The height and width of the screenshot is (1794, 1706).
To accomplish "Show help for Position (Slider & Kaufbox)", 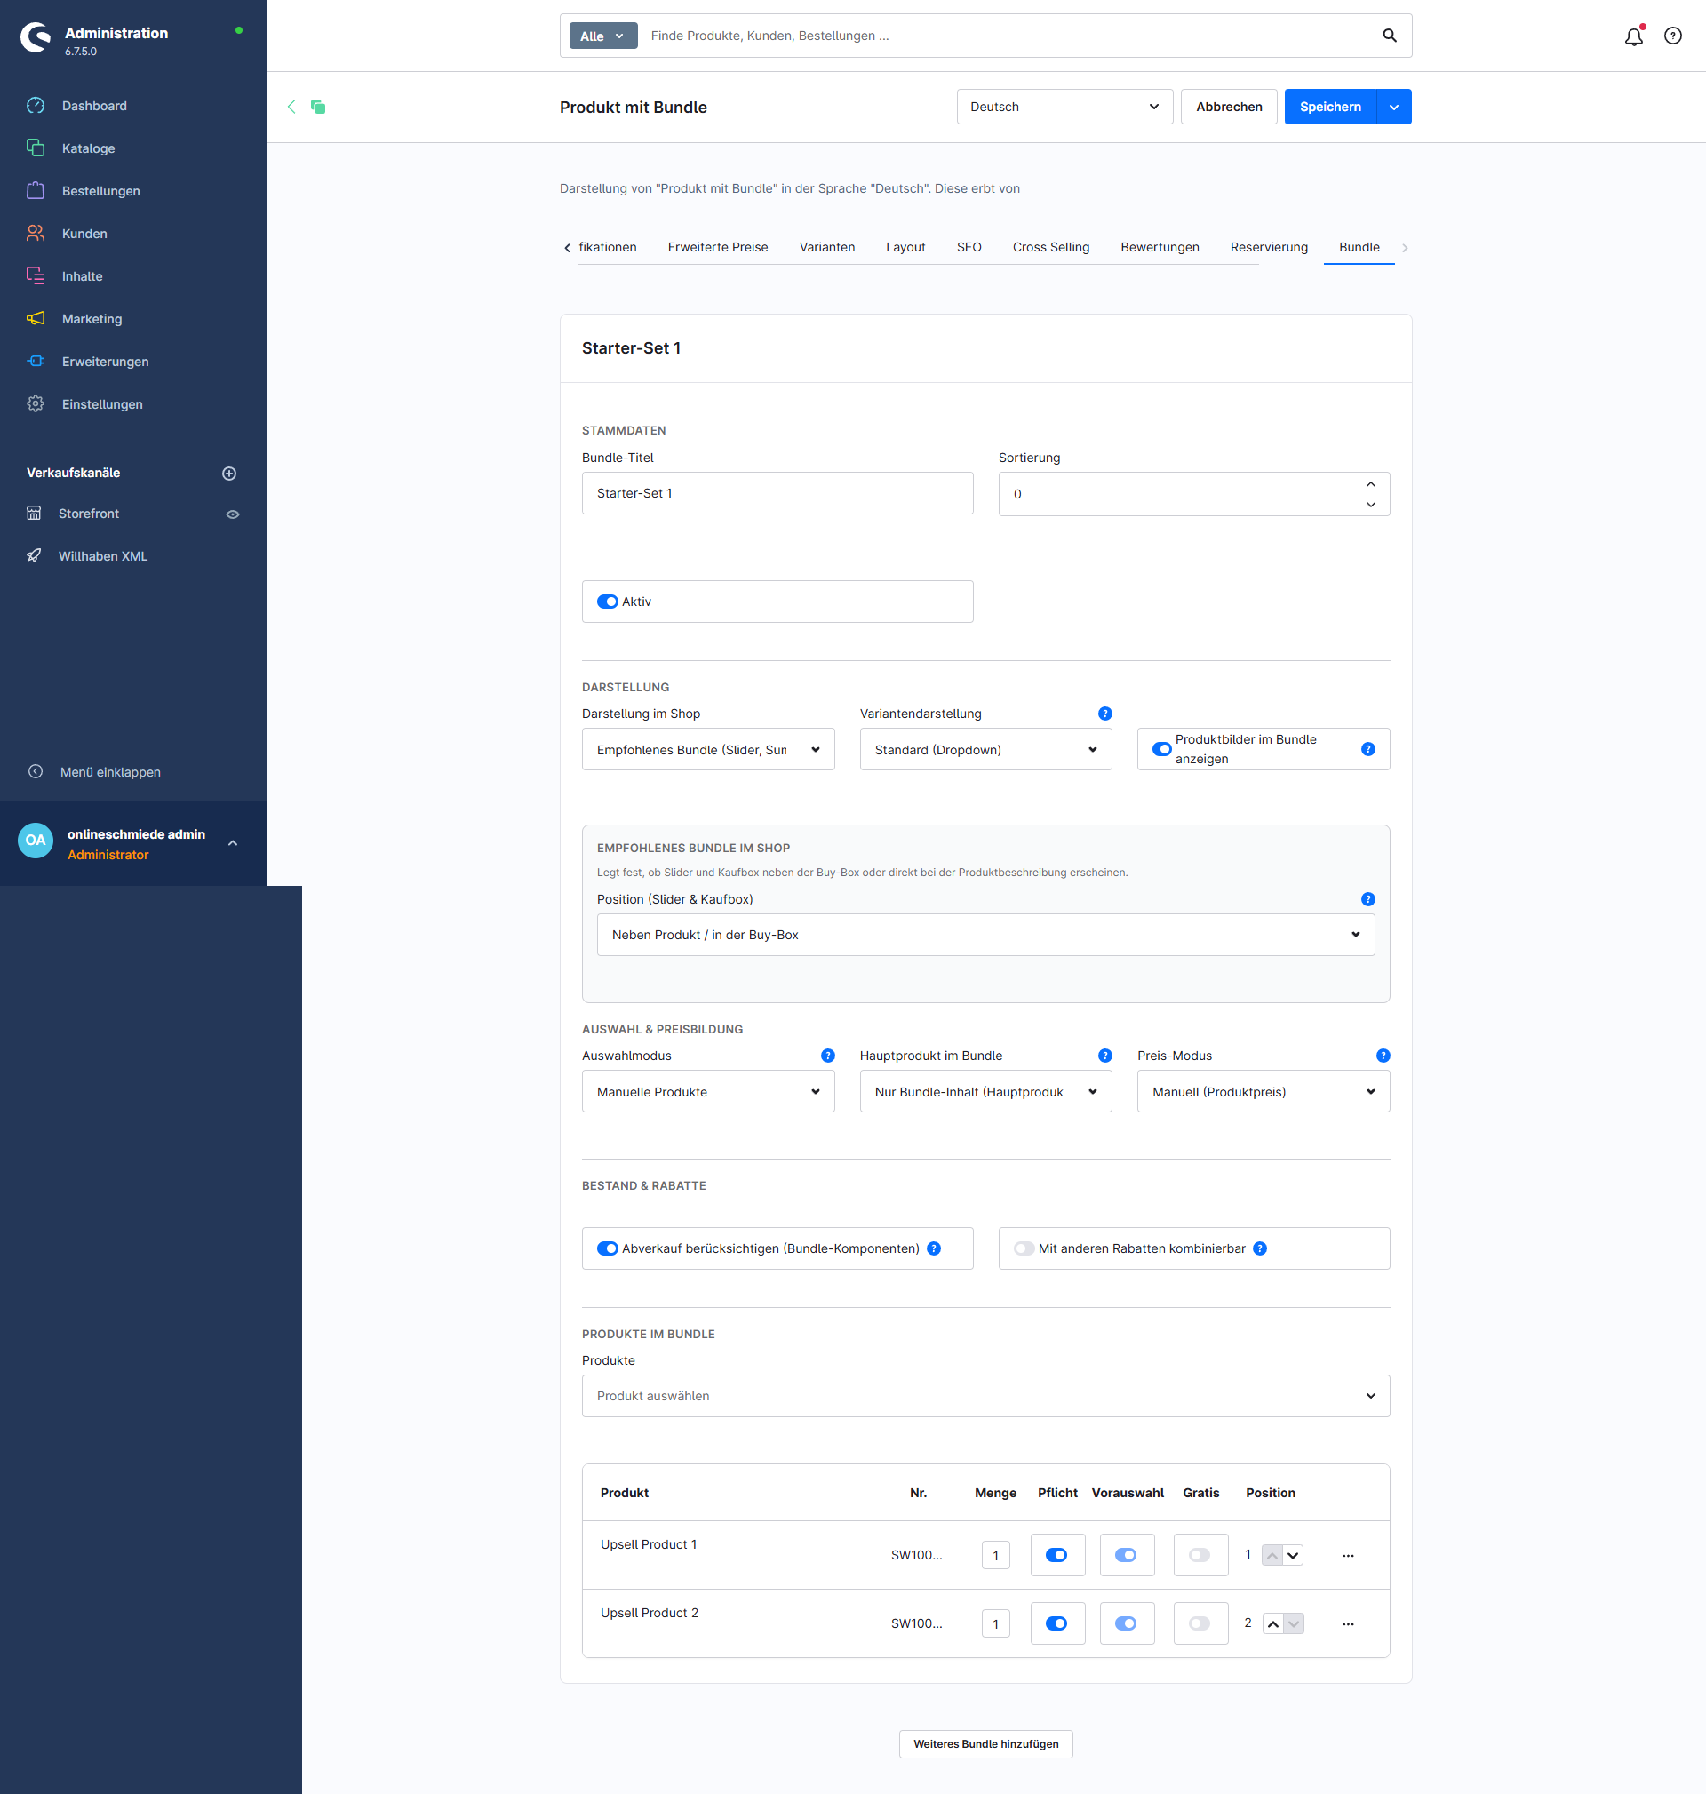I will point(1367,899).
